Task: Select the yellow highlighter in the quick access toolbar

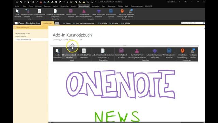Action: [x=84, y=2]
